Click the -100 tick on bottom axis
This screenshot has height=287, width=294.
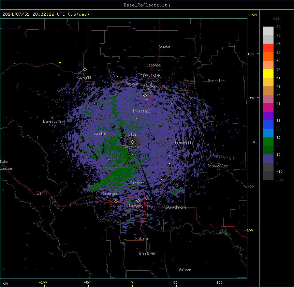[x=43, y=282]
